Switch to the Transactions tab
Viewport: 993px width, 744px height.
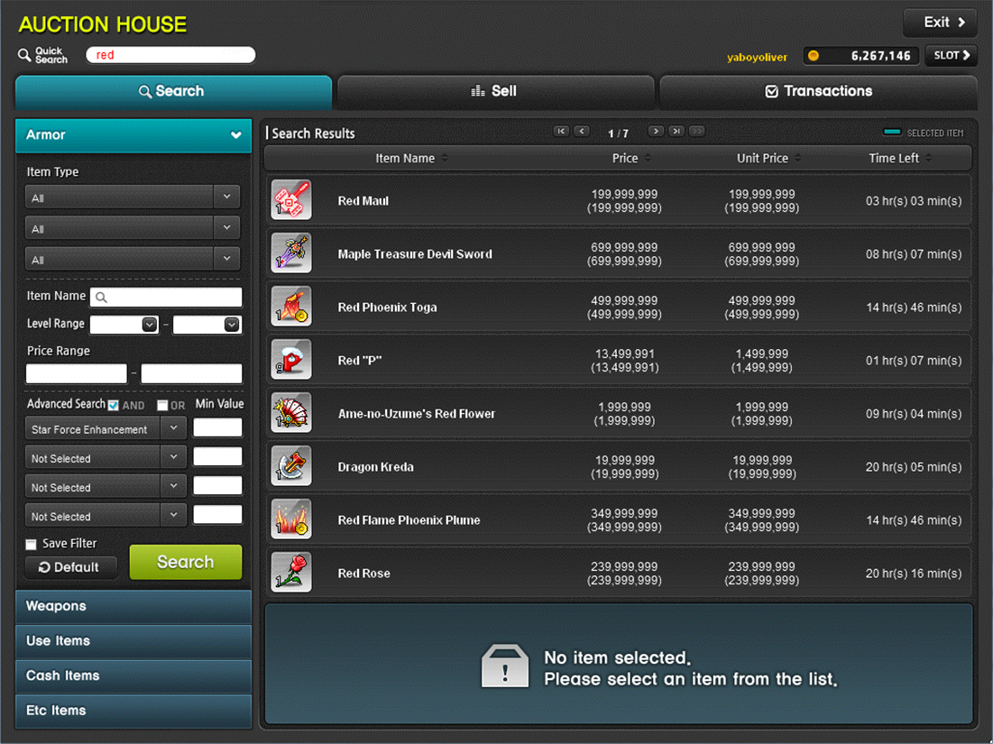pos(818,91)
